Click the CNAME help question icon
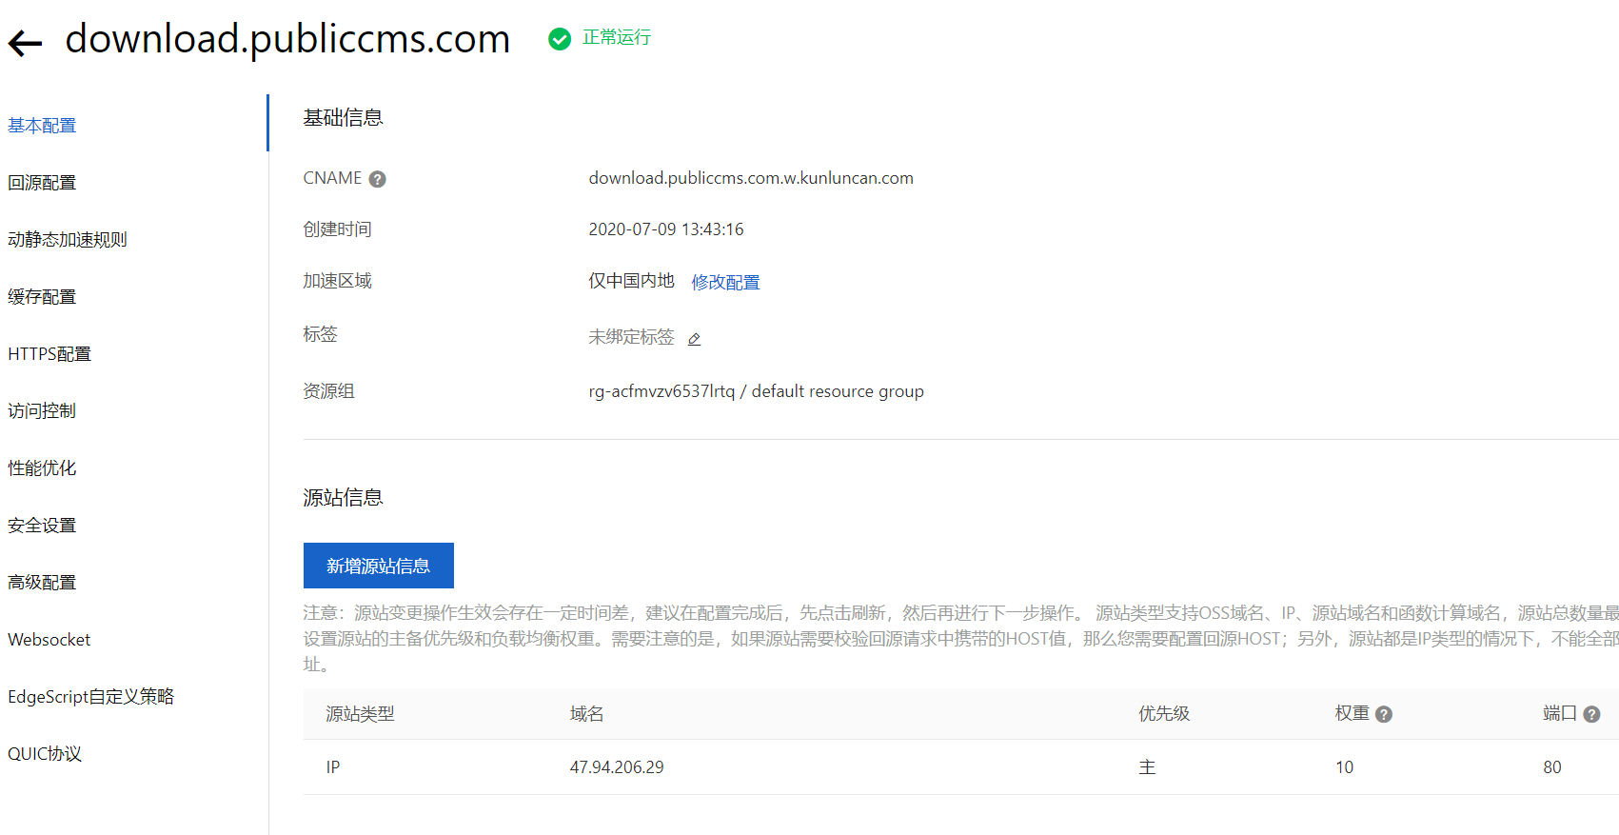Screen dimensions: 1619x835 click(378, 179)
